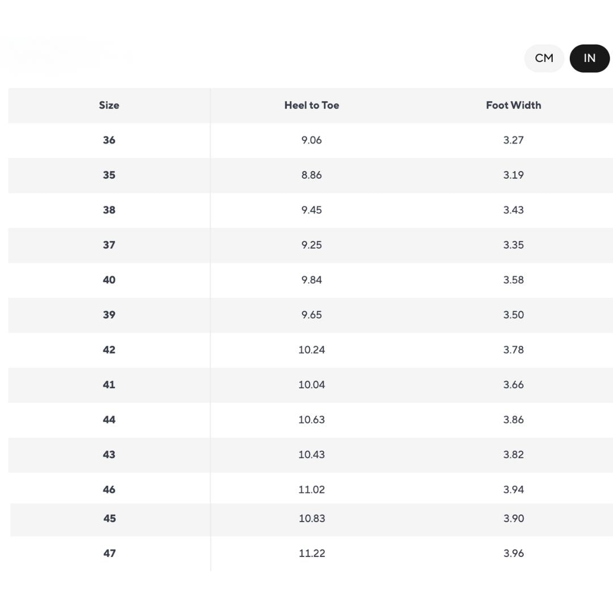Select the size 43 row label
The width and height of the screenshot is (613, 613).
[109, 455]
